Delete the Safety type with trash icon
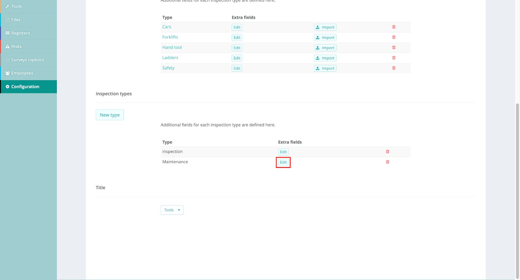The image size is (520, 280). point(394,68)
